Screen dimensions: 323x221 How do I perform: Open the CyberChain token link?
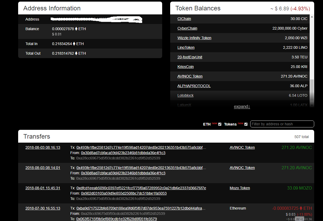pyautogui.click(x=187, y=28)
